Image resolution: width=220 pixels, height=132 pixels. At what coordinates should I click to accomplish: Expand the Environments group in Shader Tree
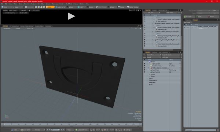click(147, 80)
